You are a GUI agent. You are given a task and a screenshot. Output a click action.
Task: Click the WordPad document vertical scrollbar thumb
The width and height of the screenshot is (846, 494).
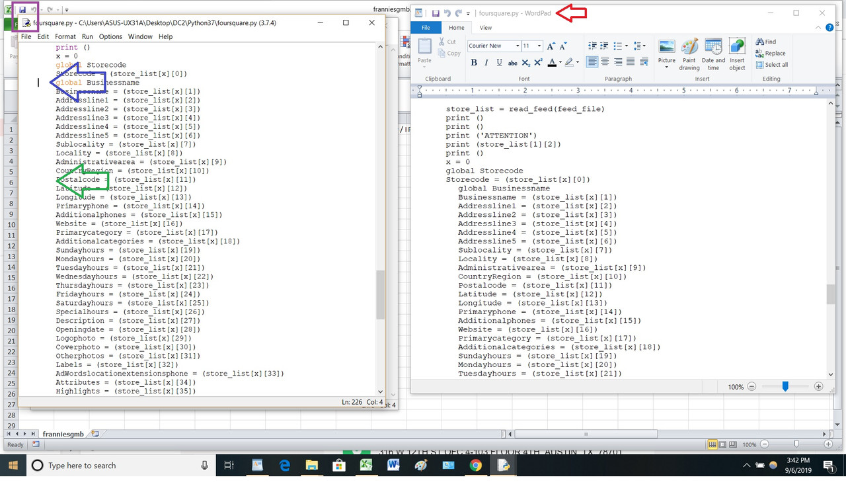click(x=830, y=294)
